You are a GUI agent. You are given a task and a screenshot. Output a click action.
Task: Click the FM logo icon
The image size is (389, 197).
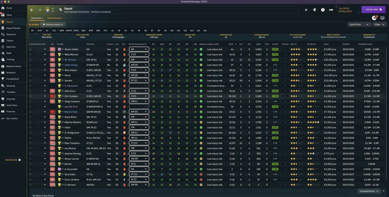[331, 10]
